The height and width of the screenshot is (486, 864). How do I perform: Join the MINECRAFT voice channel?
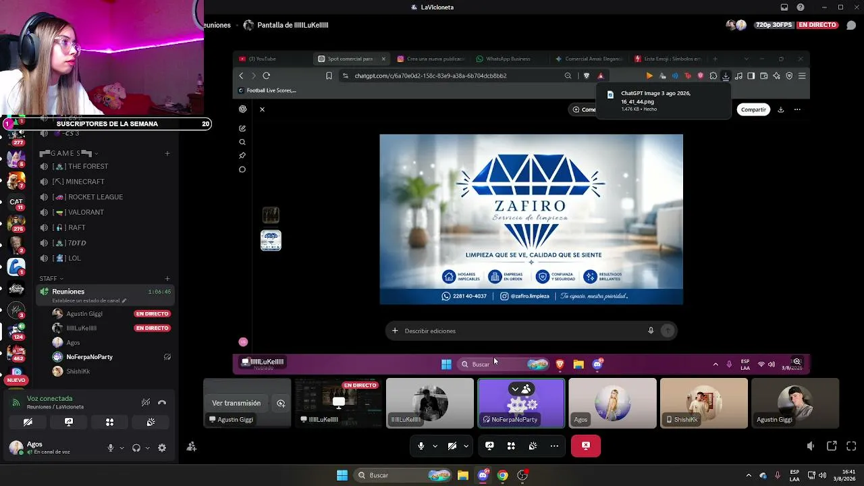click(106, 182)
